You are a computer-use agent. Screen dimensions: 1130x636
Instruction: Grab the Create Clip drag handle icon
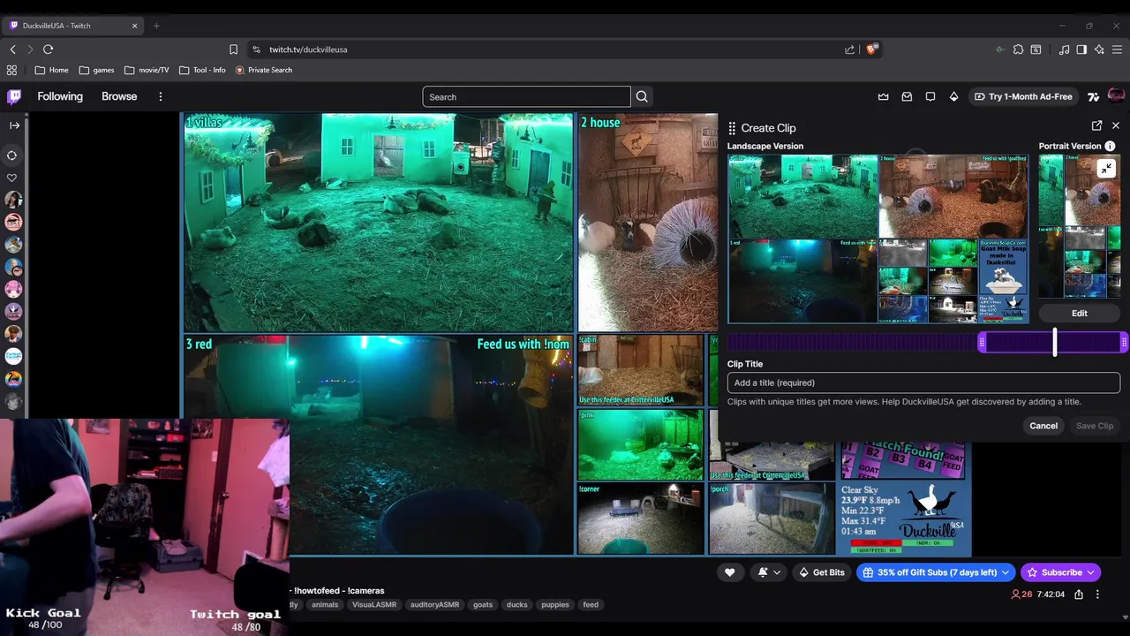[732, 128]
